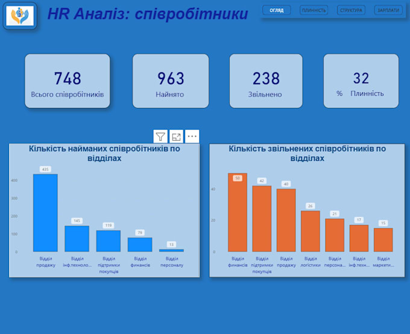Viewport: 410px width, 334px height.
Task: Click the hired employees chart title
Action: coord(104,153)
